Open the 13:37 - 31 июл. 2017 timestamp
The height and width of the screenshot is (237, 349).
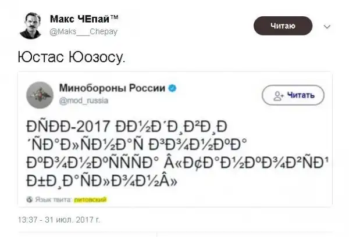click(x=59, y=220)
